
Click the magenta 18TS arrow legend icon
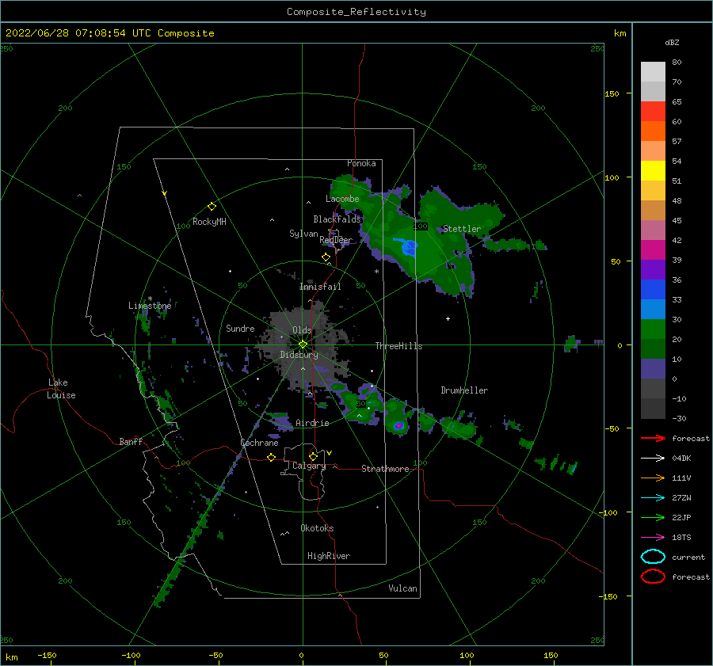pos(653,538)
